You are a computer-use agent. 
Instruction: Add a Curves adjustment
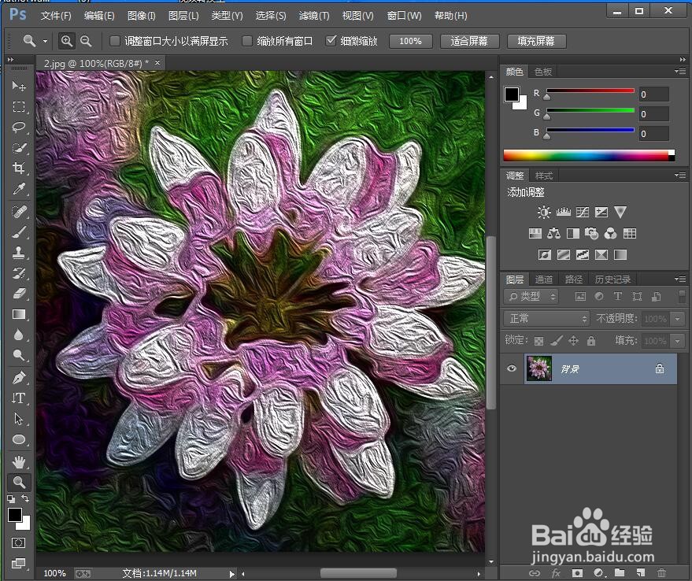(582, 213)
